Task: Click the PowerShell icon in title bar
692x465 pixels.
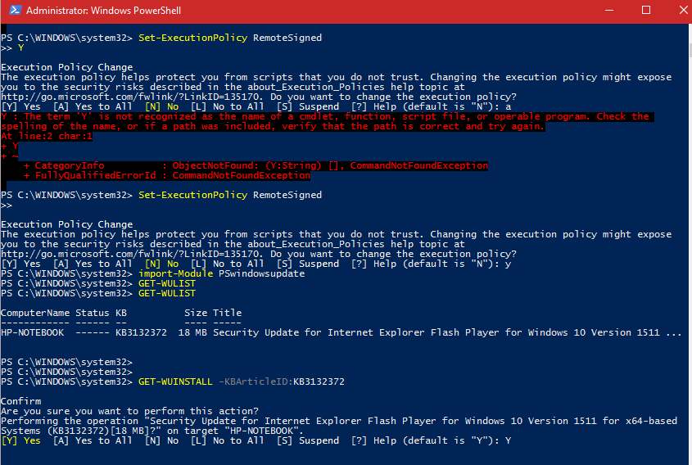Action: (x=13, y=11)
